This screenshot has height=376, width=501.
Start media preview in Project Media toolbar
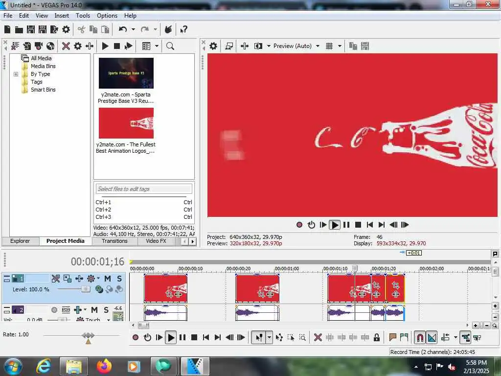tap(105, 46)
